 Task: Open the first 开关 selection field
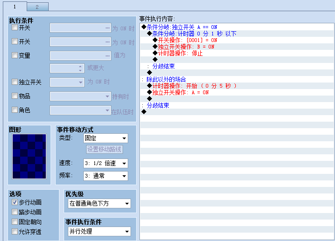[x=80, y=28]
